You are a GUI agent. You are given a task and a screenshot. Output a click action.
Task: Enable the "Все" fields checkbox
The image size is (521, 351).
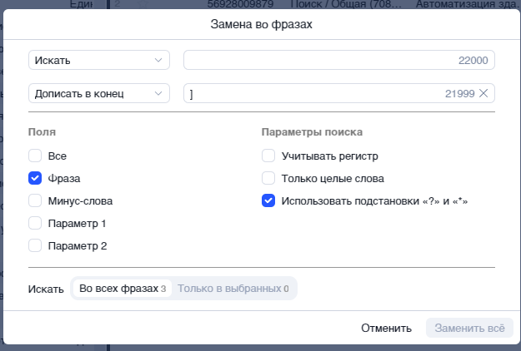35,156
